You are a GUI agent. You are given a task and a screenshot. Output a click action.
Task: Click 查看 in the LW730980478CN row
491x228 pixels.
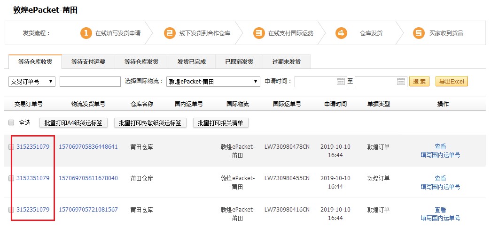[x=440, y=147]
